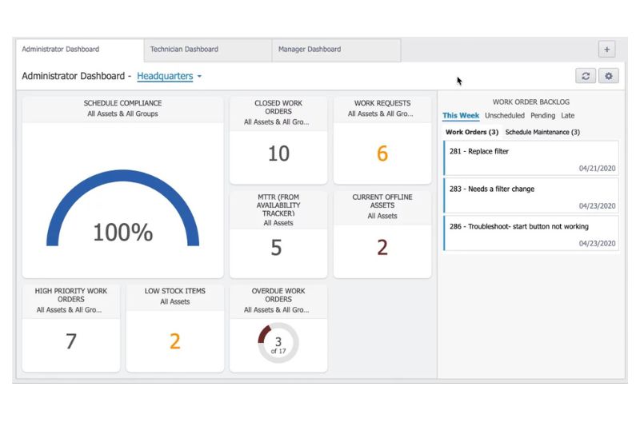Open dashboard settings via the gear icon
Viewport: 640px width, 426px height.
609,76
